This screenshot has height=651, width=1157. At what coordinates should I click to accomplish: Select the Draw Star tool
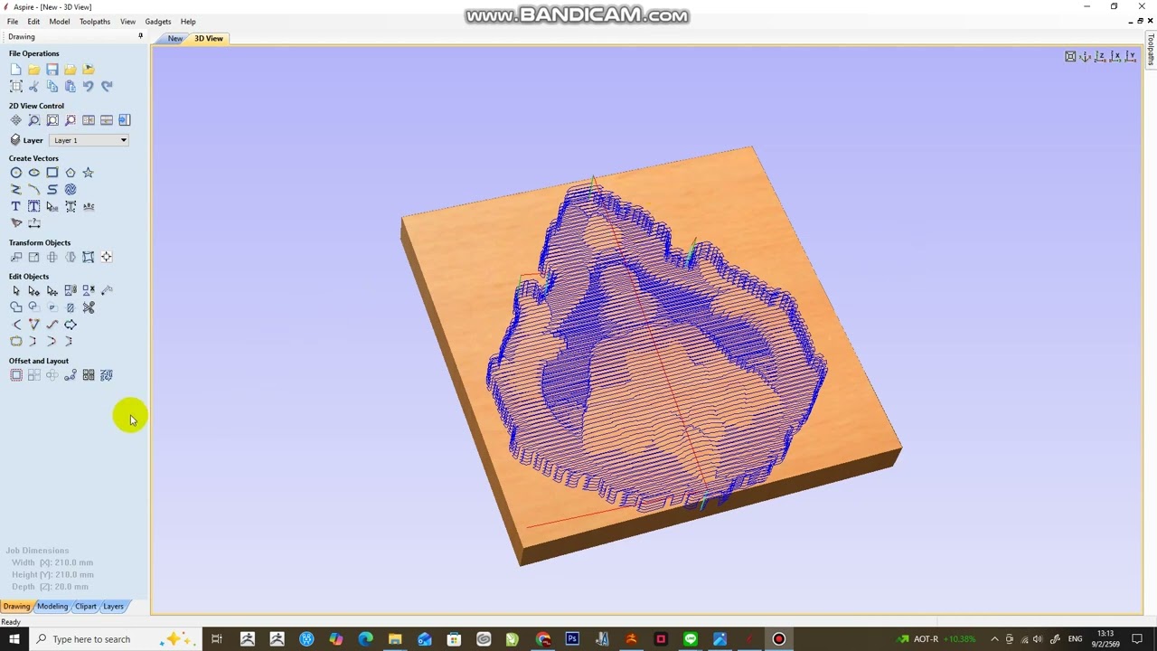coord(88,173)
